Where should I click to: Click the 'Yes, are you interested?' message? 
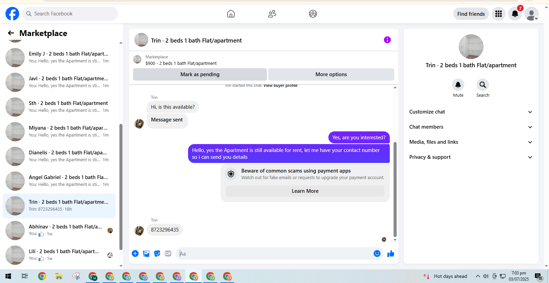tap(359, 138)
